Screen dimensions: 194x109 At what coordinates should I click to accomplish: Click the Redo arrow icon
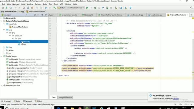[19, 8]
